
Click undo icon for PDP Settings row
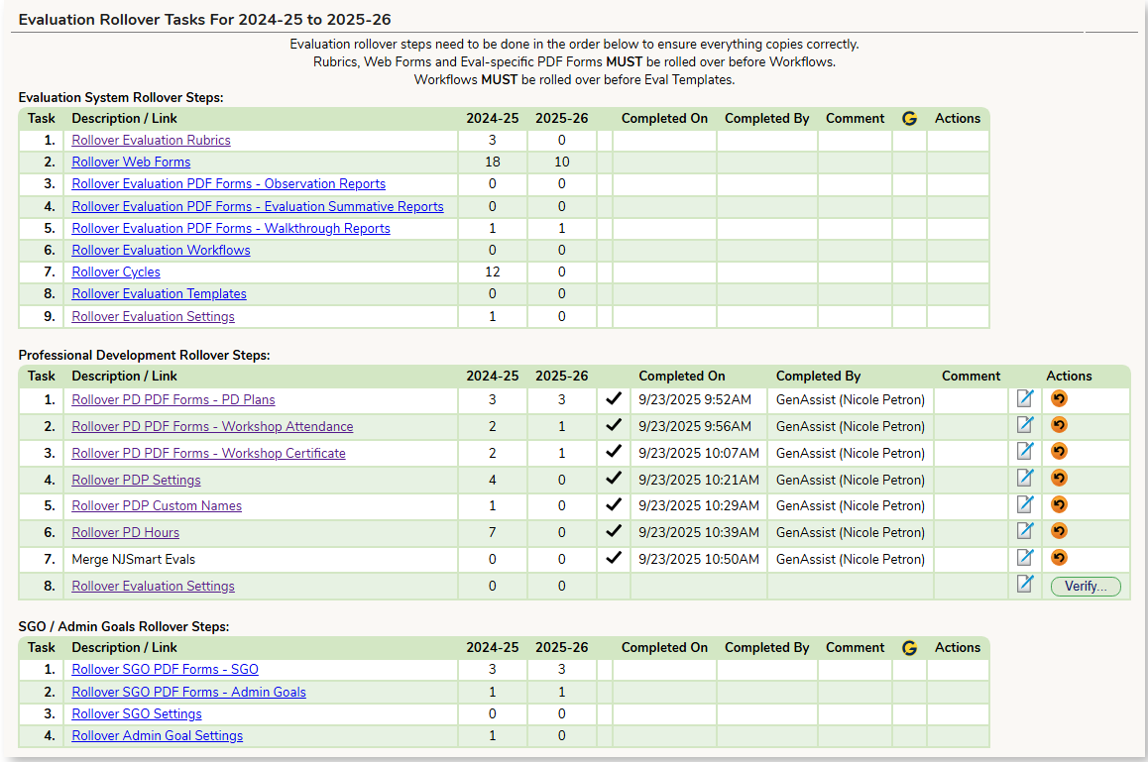tap(1059, 478)
